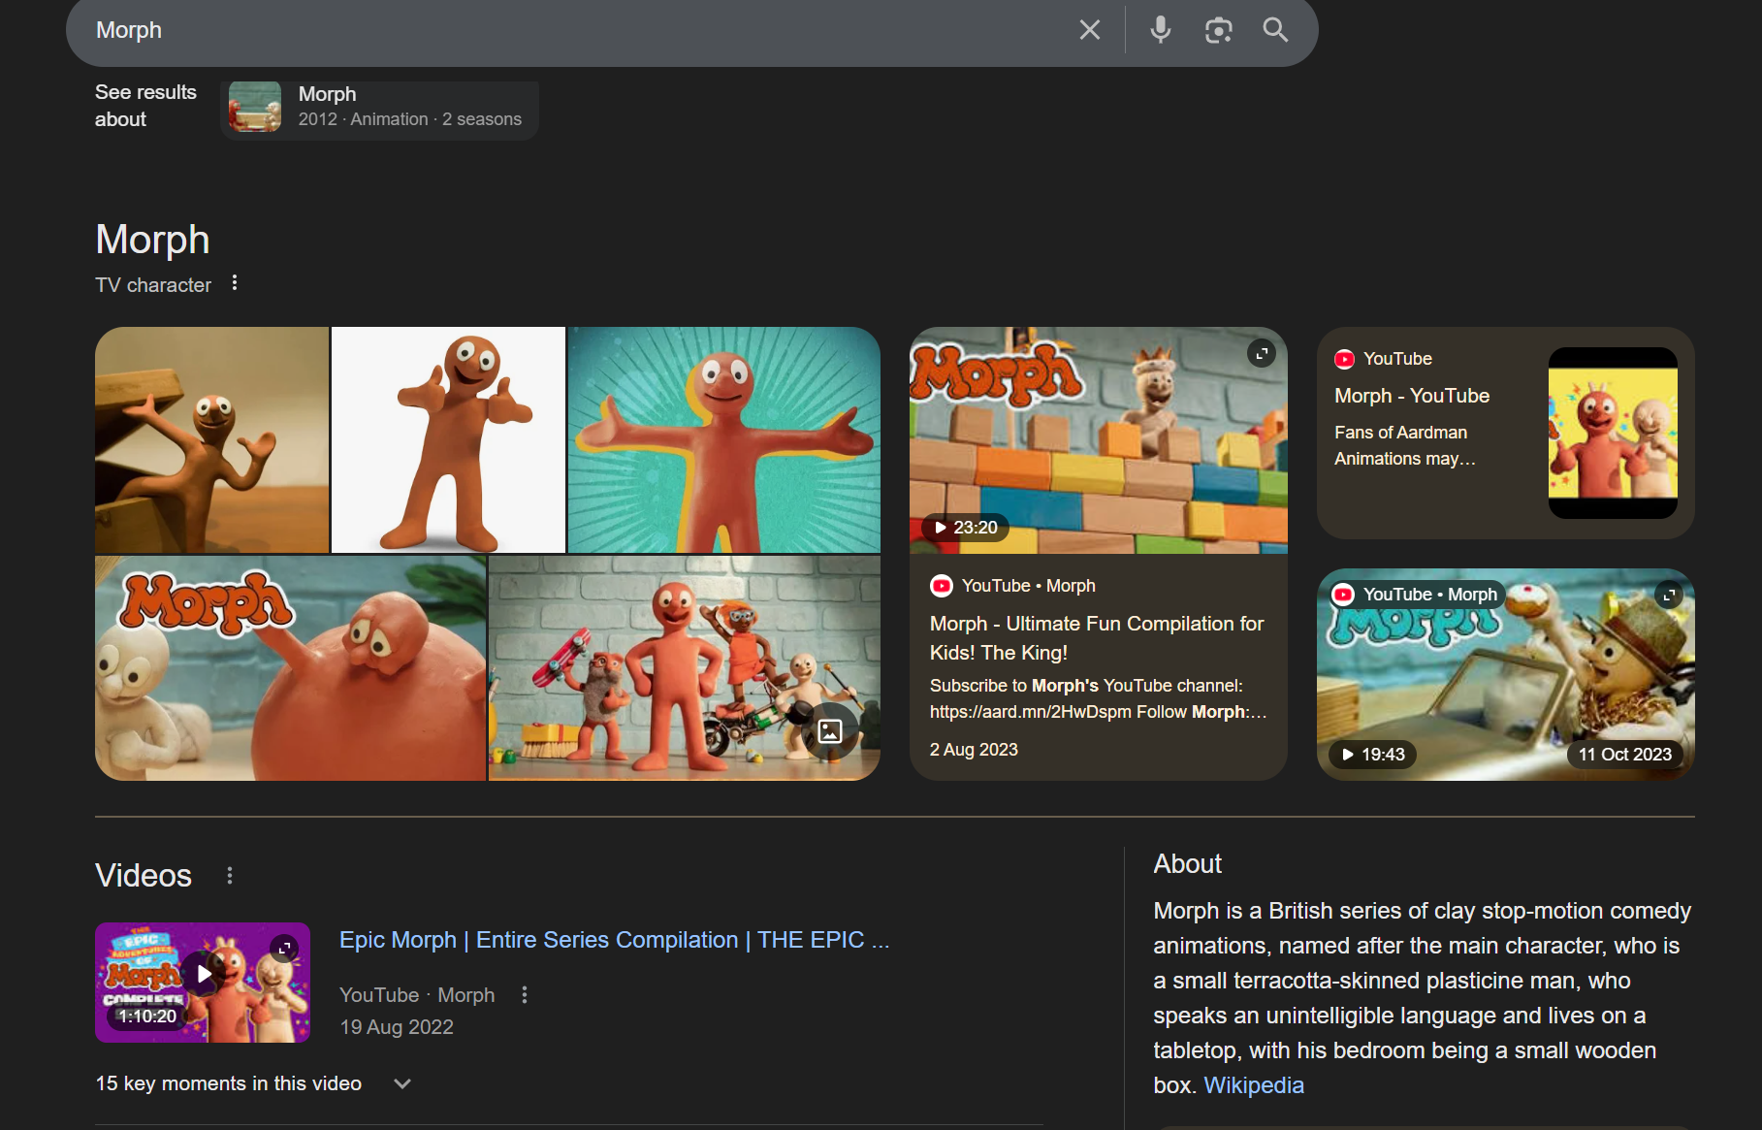
Task: Clear the search box with the X icon
Action: point(1090,30)
